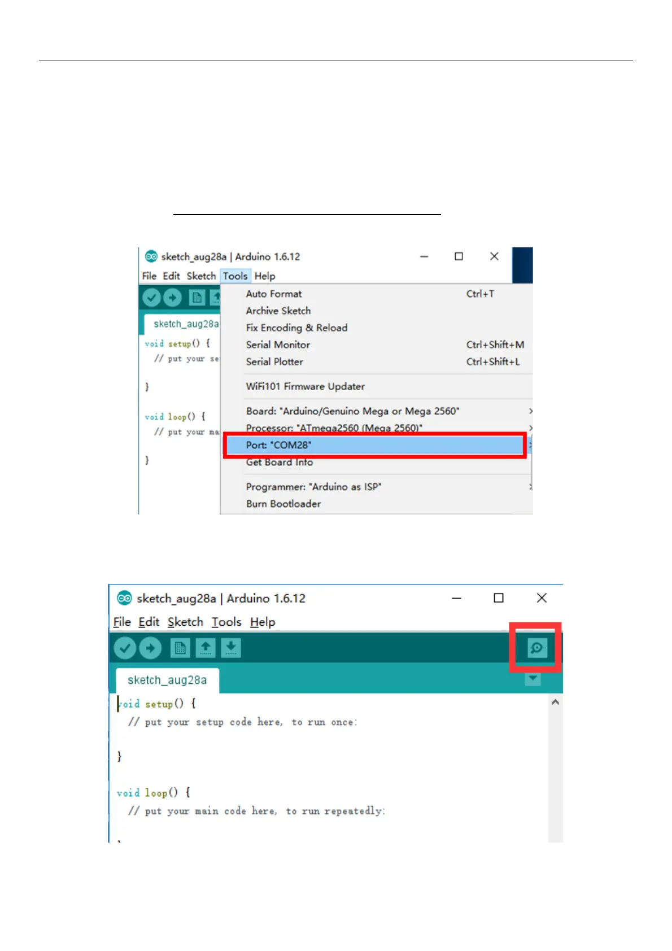Maximize the upper Arduino window
The image size is (672, 951).
(x=459, y=256)
